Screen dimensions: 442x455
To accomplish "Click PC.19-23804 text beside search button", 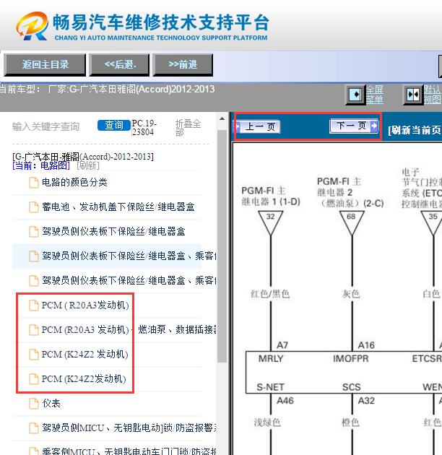I will (x=144, y=128).
